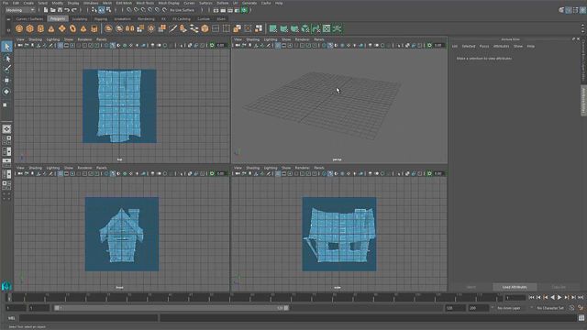Toggle Snap to points
587x330 pixels.
pos(143,10)
